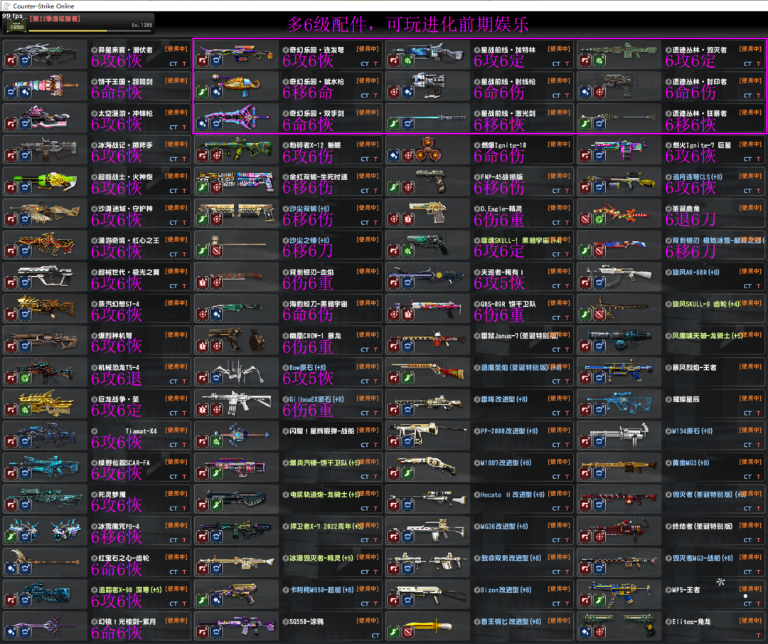Select blue sparkle part icon on 燃爆Ignite-10
Image resolution: width=768 pixels, height=644 pixels.
pos(394,157)
